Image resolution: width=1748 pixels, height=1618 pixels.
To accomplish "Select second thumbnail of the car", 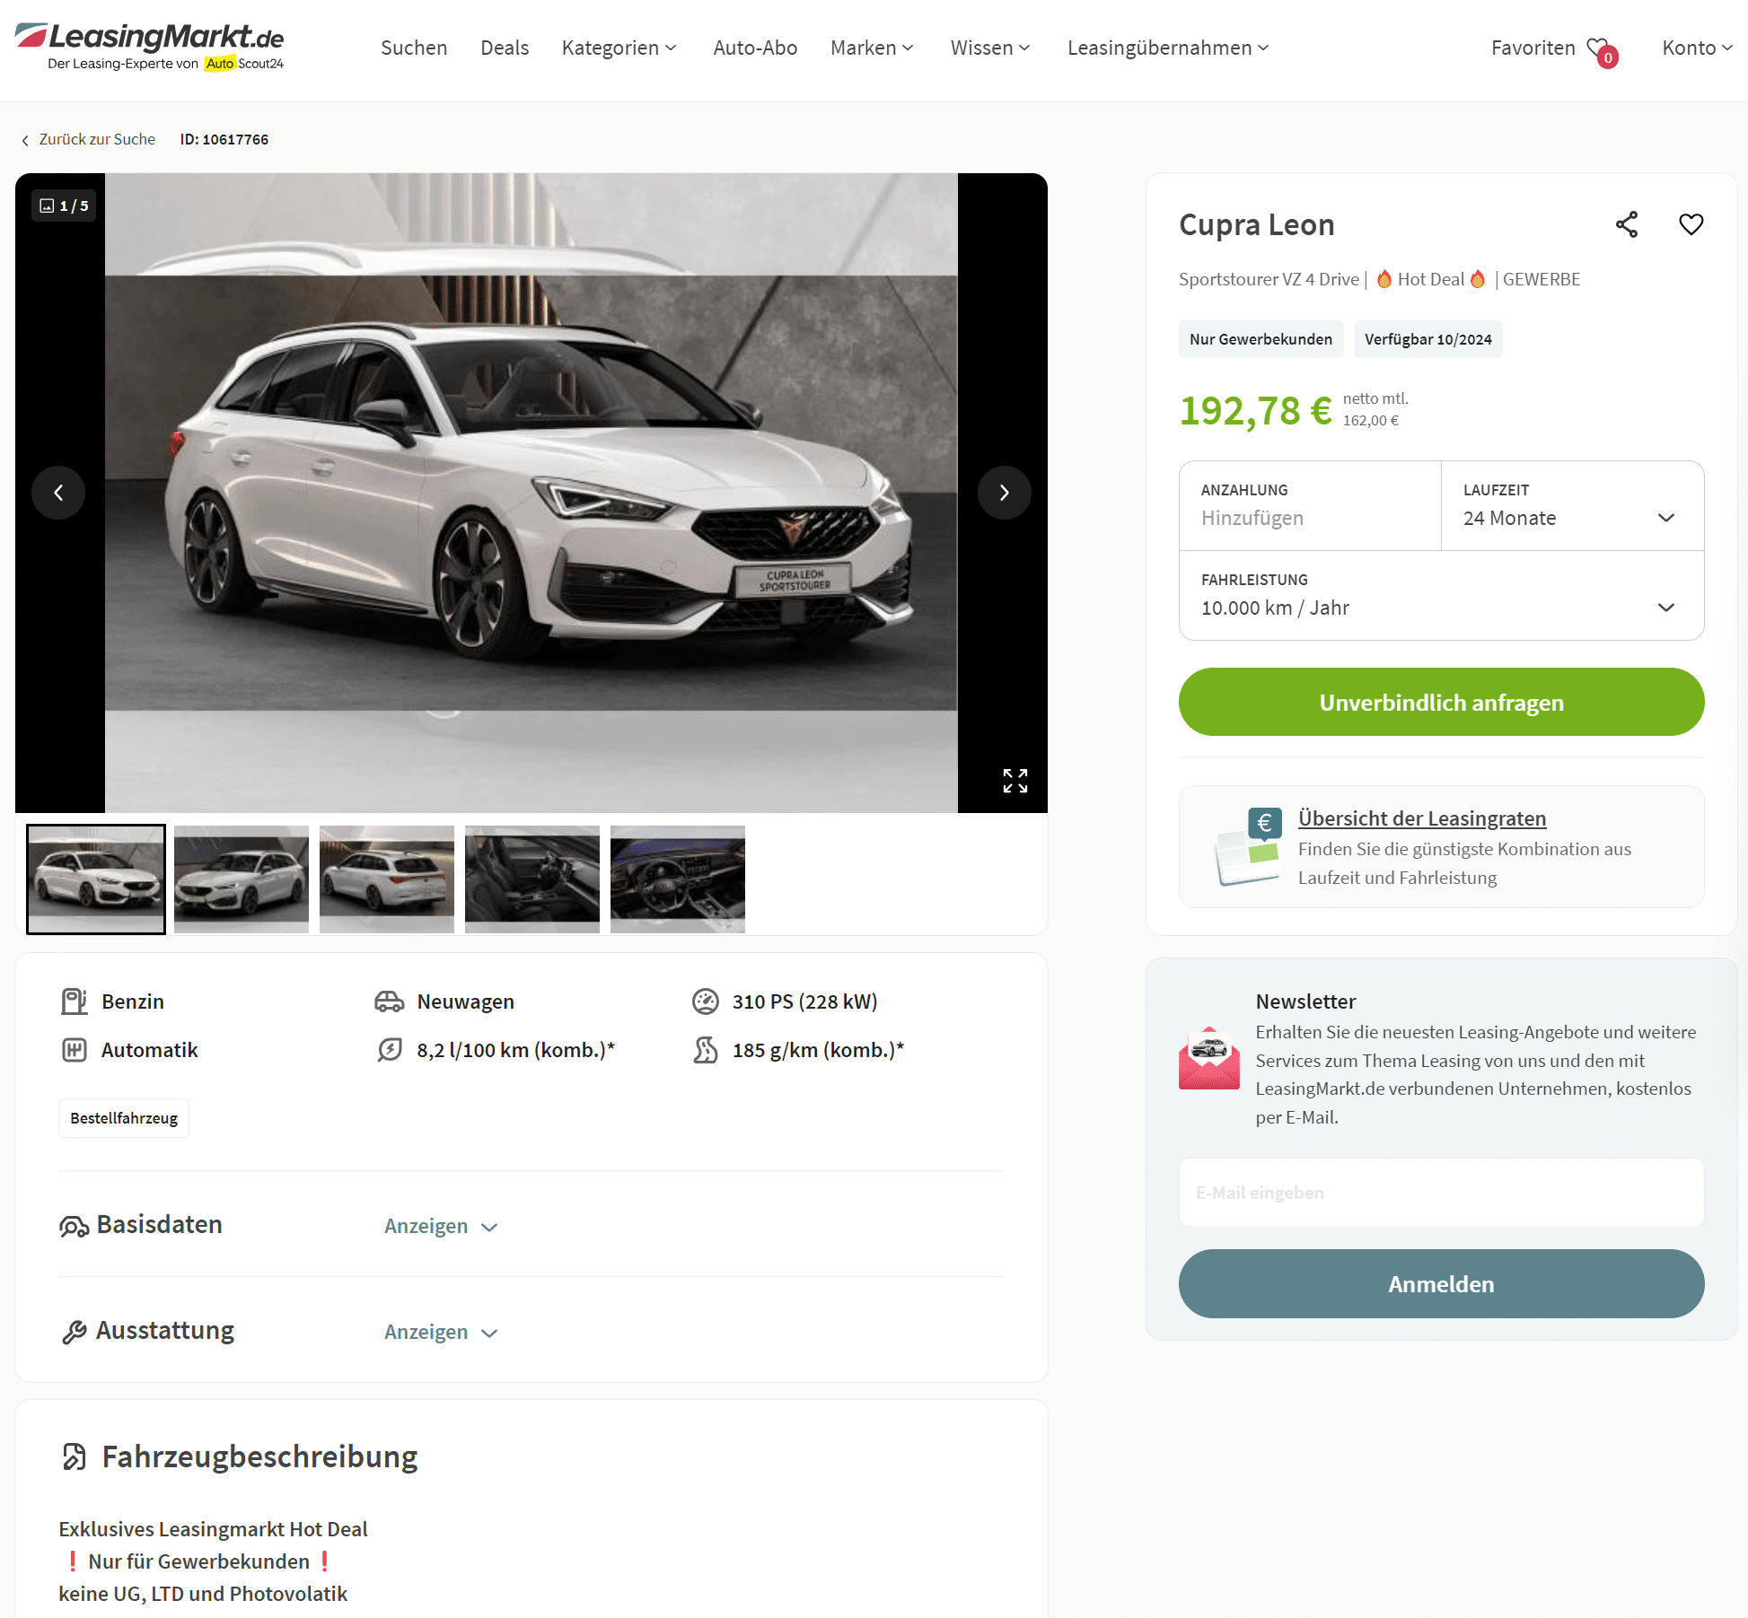I will tap(242, 879).
